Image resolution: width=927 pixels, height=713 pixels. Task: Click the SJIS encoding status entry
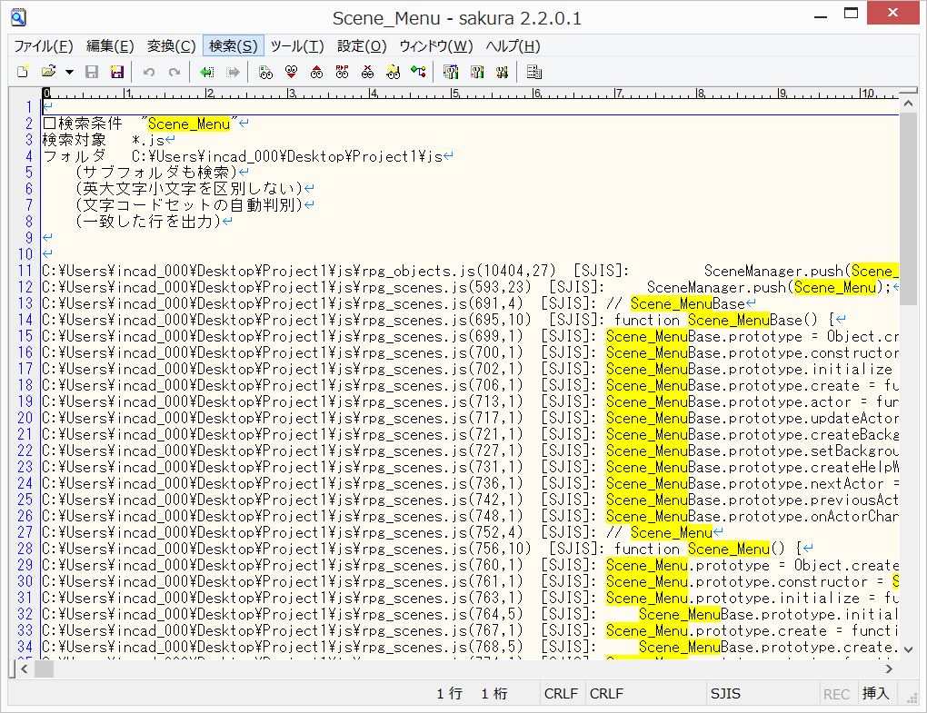(725, 694)
